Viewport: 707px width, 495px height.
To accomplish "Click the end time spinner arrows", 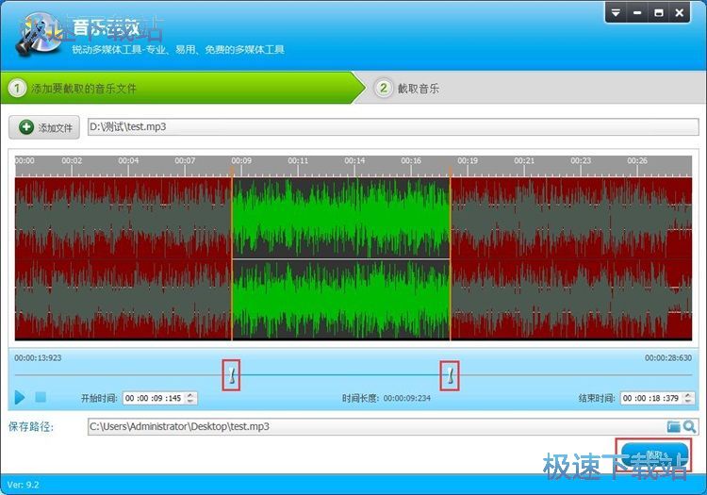I will [x=691, y=399].
